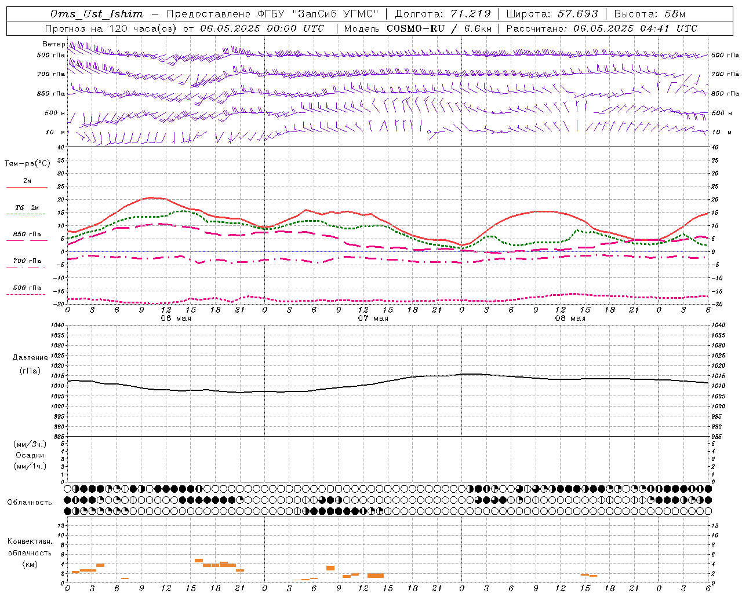
Task: Click the Модель COSMO-RU / 6.6км label
Action: point(417,28)
